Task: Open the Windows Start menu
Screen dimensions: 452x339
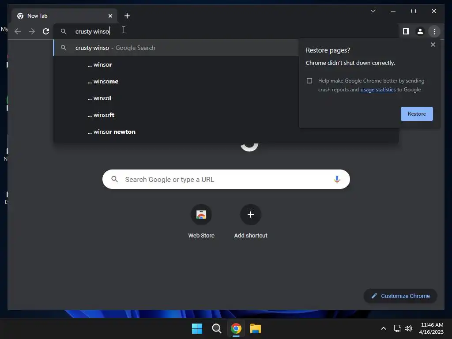Action: pyautogui.click(x=197, y=328)
